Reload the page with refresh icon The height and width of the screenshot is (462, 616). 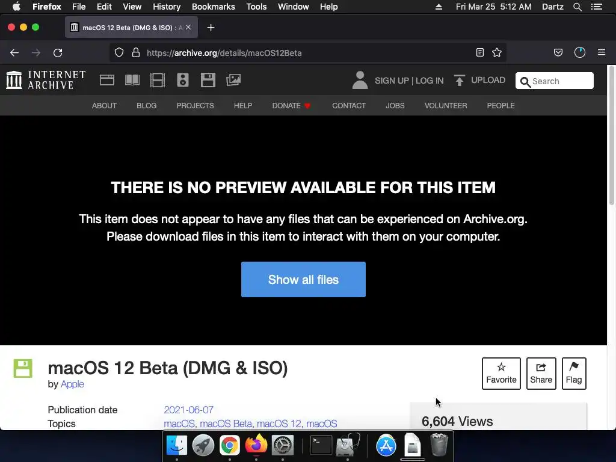[x=58, y=53]
